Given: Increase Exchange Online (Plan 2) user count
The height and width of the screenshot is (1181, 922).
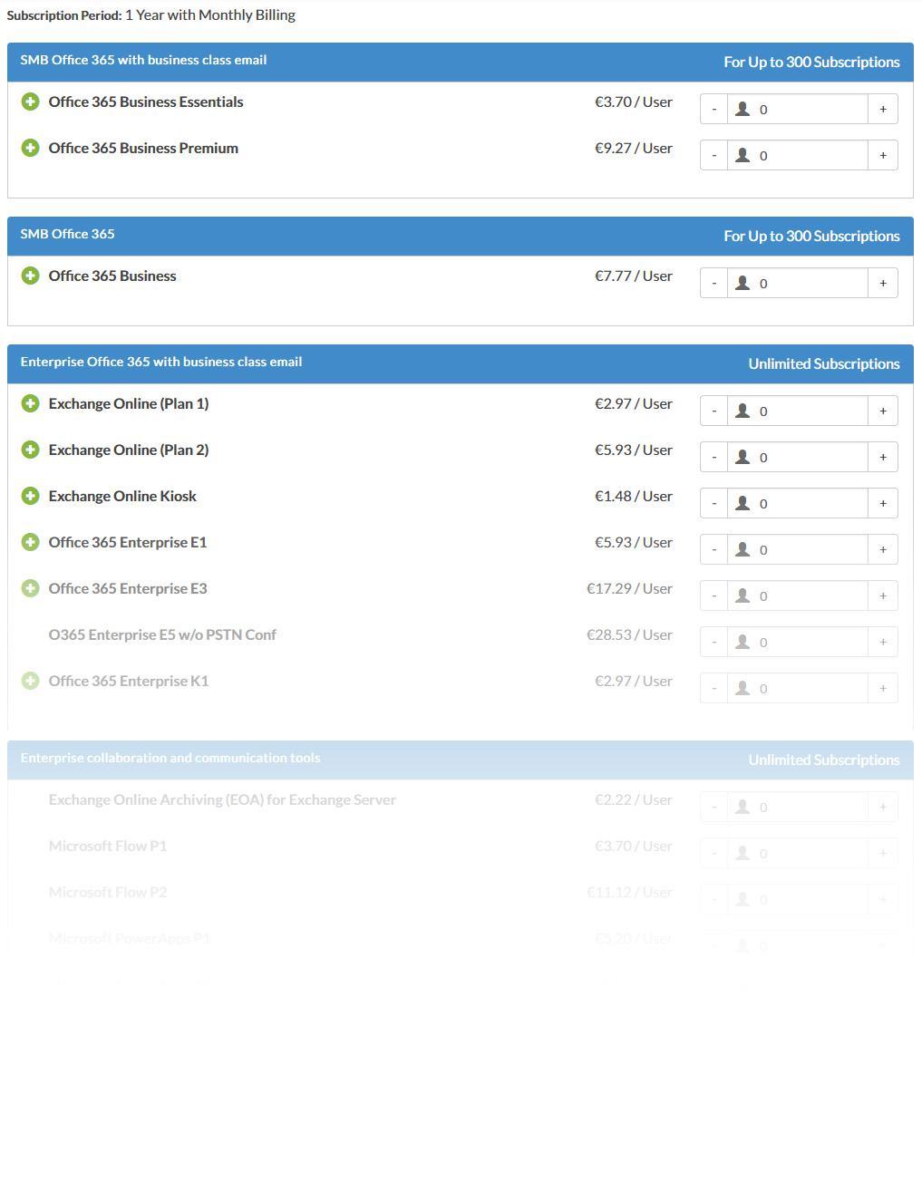Looking at the screenshot, I should tap(883, 457).
